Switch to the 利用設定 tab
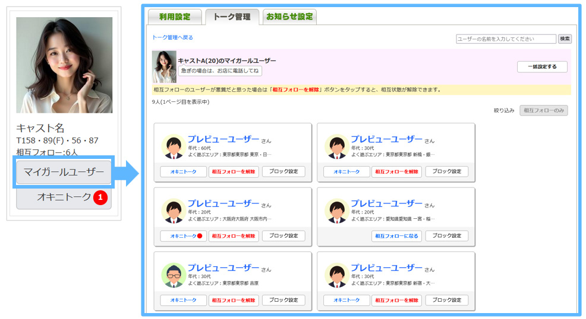This screenshot has width=586, height=319. point(174,17)
